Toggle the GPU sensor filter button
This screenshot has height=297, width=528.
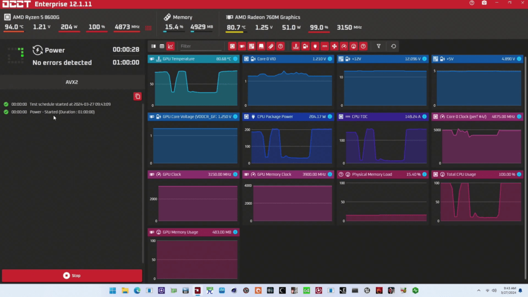click(242, 46)
